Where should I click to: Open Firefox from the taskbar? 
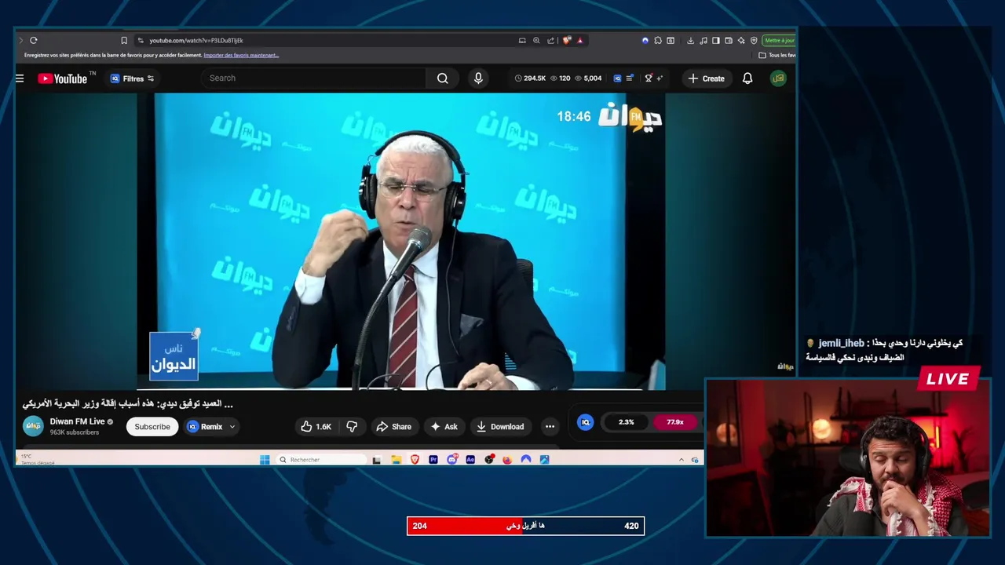507,460
